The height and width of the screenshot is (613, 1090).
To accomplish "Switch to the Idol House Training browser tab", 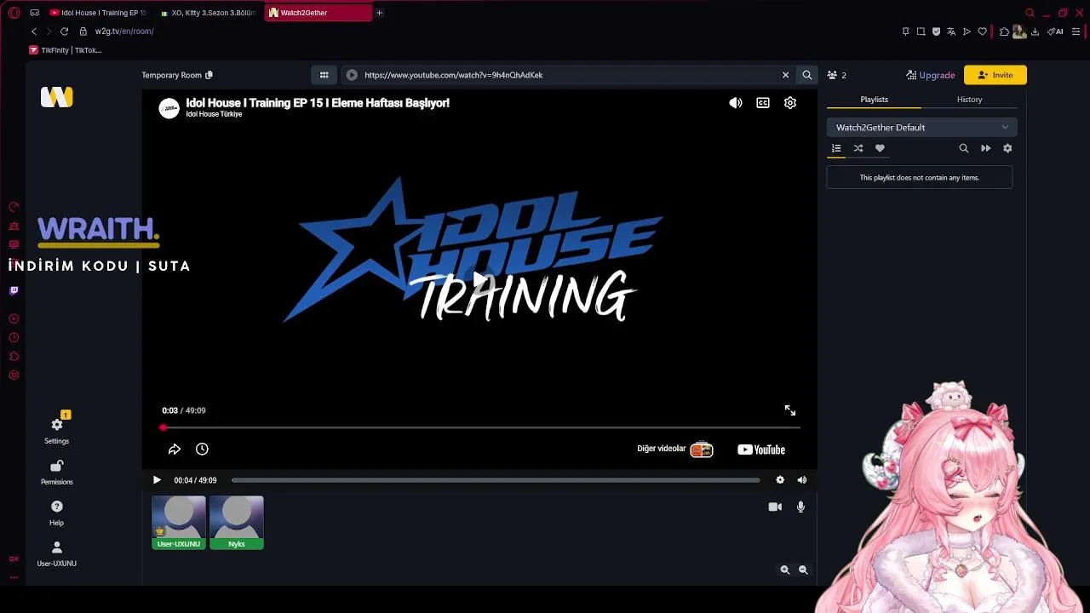I will click(98, 13).
